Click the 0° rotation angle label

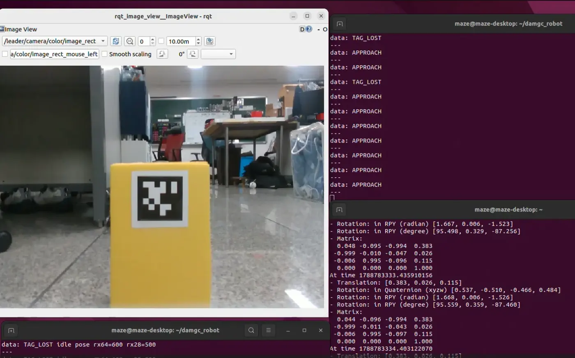point(181,54)
